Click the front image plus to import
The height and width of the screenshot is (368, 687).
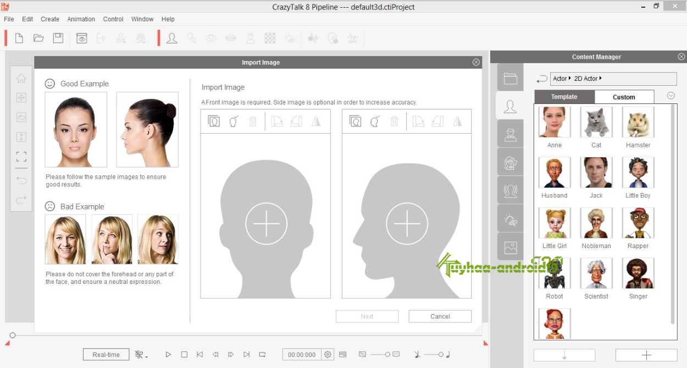(266, 223)
